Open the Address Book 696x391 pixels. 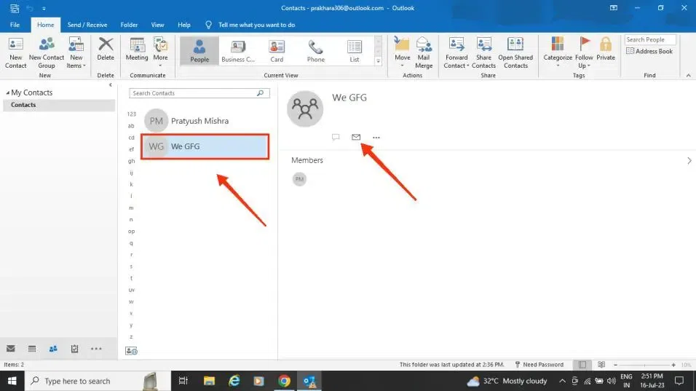click(649, 52)
